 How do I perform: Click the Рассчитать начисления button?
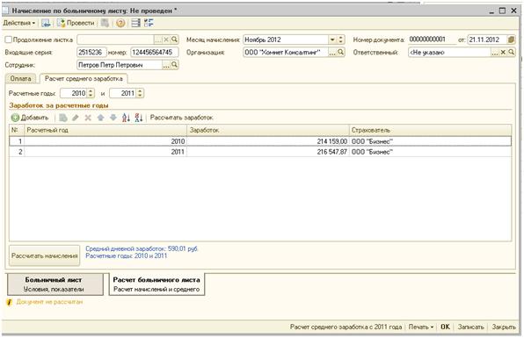45,256
